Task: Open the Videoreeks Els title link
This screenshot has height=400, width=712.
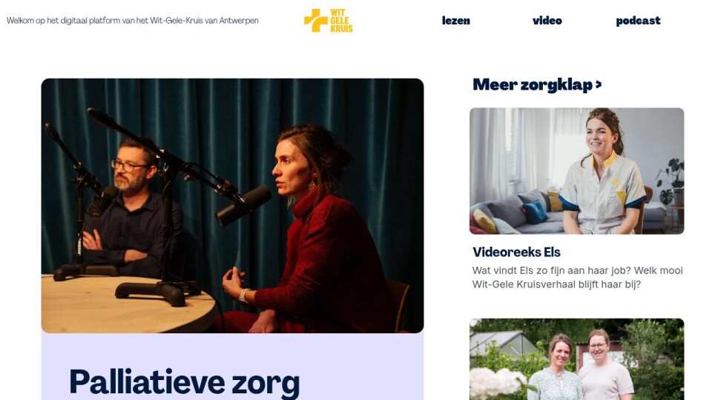Action: coord(516,252)
